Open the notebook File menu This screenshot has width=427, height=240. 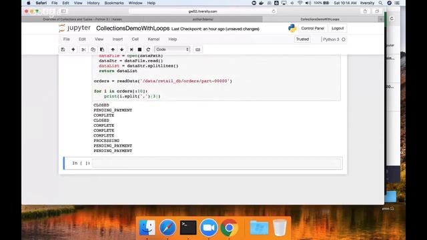point(67,39)
